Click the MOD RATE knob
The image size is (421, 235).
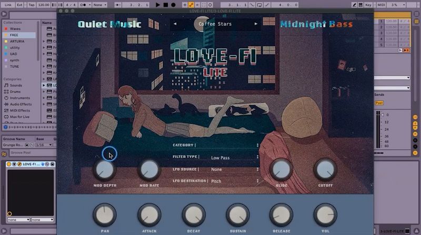pos(149,169)
